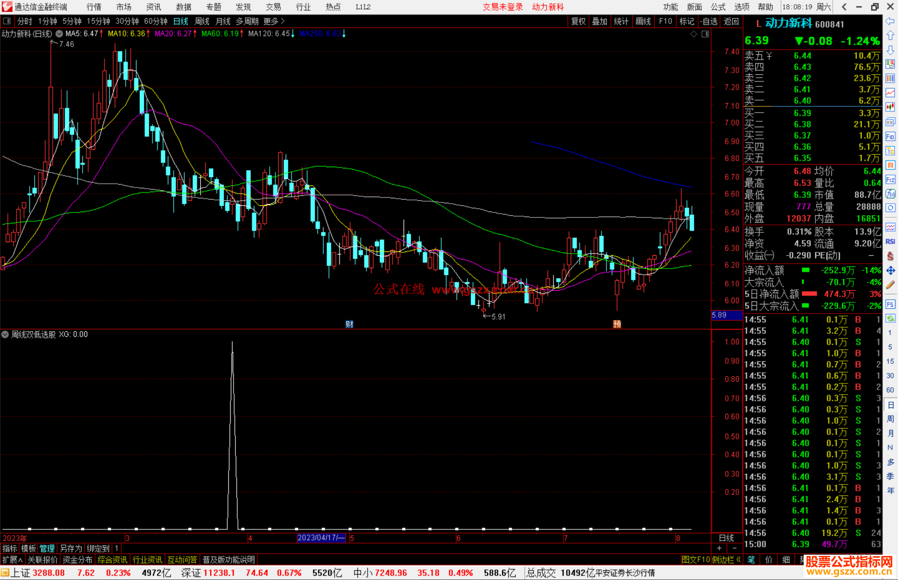Switch to the 周线 period tab
Screen dimensions: 898x580
(x=202, y=21)
